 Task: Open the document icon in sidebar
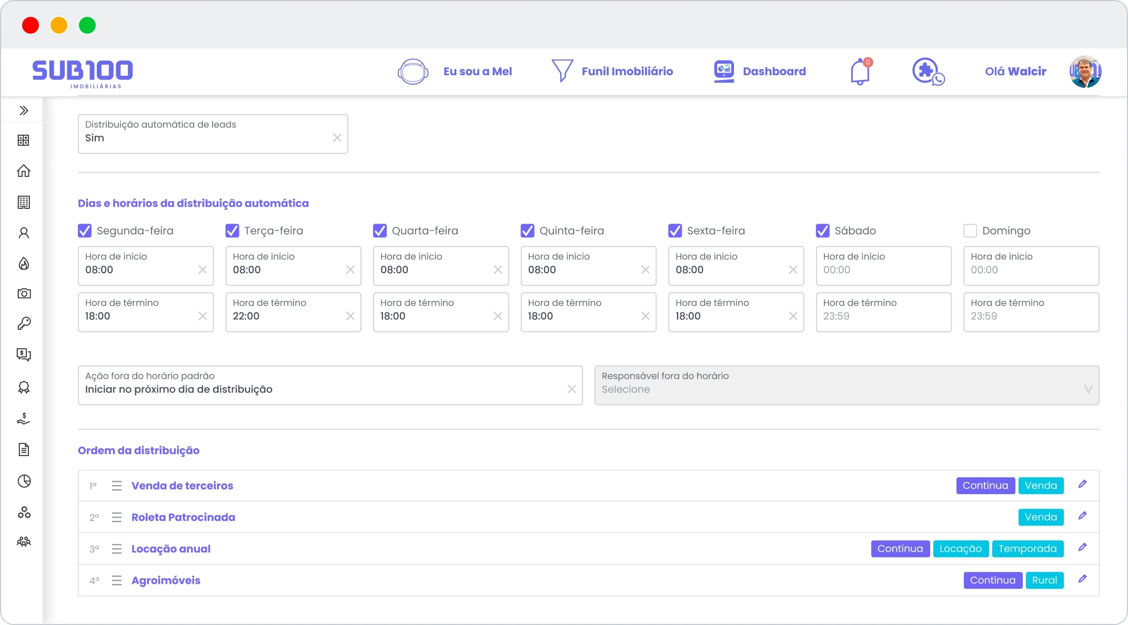[x=24, y=449]
